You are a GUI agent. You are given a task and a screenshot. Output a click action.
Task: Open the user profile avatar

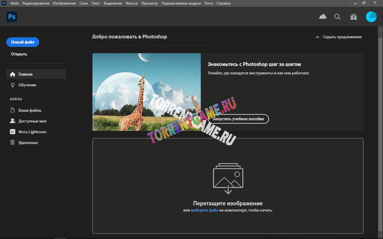(371, 17)
